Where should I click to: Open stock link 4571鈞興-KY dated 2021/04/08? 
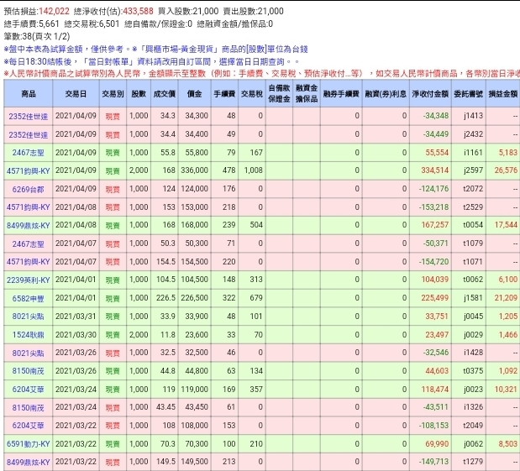pos(29,207)
